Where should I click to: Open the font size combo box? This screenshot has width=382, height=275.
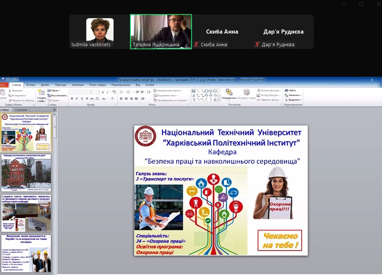pyautogui.click(x=96, y=92)
